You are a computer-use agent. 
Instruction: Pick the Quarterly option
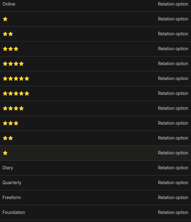(x=96, y=183)
